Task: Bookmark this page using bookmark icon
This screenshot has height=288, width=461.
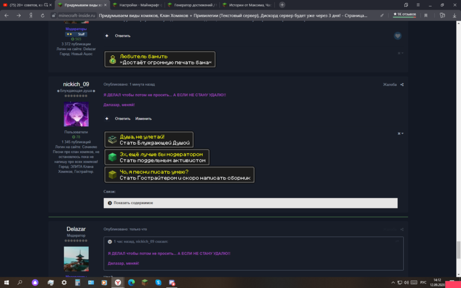Action: pyautogui.click(x=426, y=16)
